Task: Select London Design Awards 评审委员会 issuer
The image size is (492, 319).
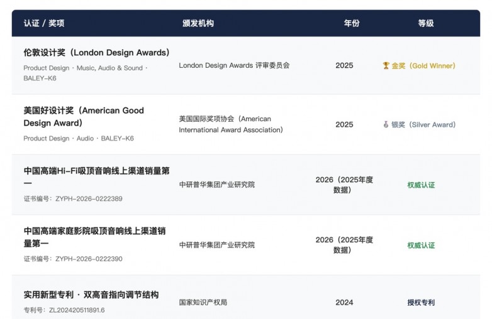Action: pyautogui.click(x=234, y=65)
